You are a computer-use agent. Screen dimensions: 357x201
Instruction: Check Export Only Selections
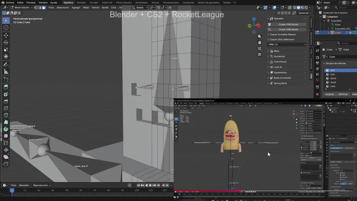click(268, 39)
